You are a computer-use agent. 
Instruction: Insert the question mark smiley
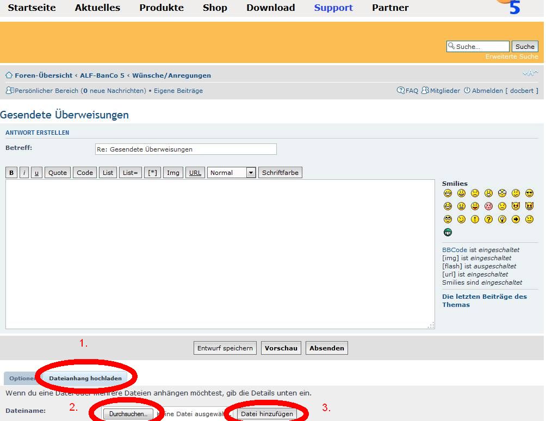pos(488,219)
